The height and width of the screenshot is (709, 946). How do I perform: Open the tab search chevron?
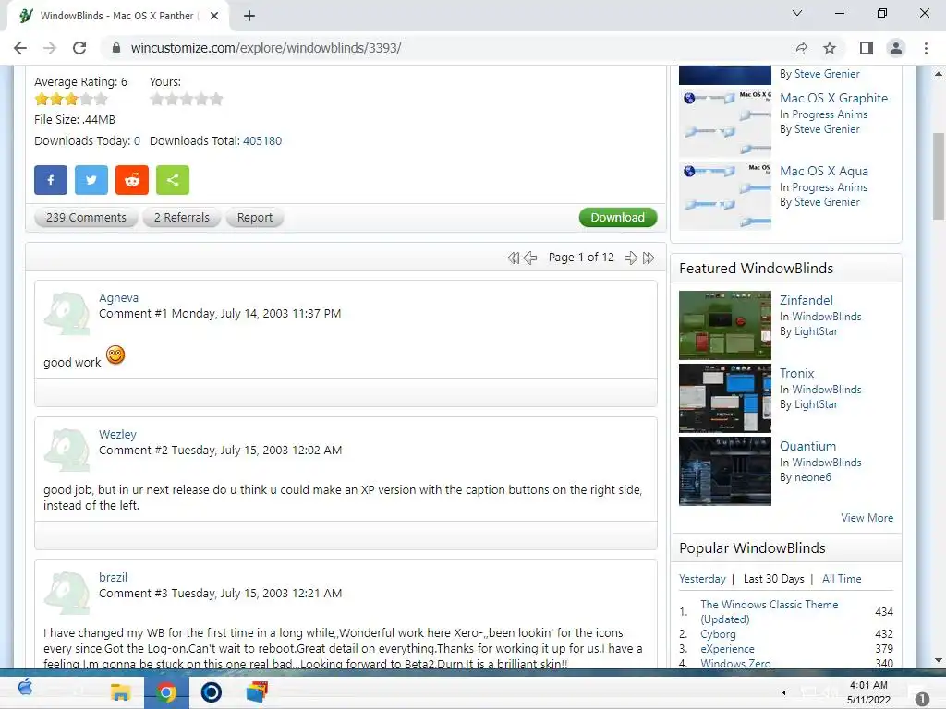[x=797, y=13]
